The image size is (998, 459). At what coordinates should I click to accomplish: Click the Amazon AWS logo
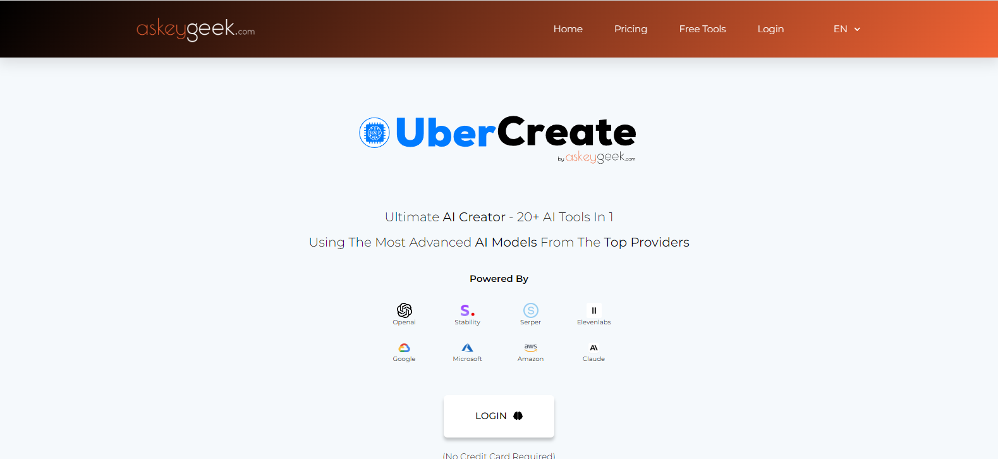(x=531, y=348)
